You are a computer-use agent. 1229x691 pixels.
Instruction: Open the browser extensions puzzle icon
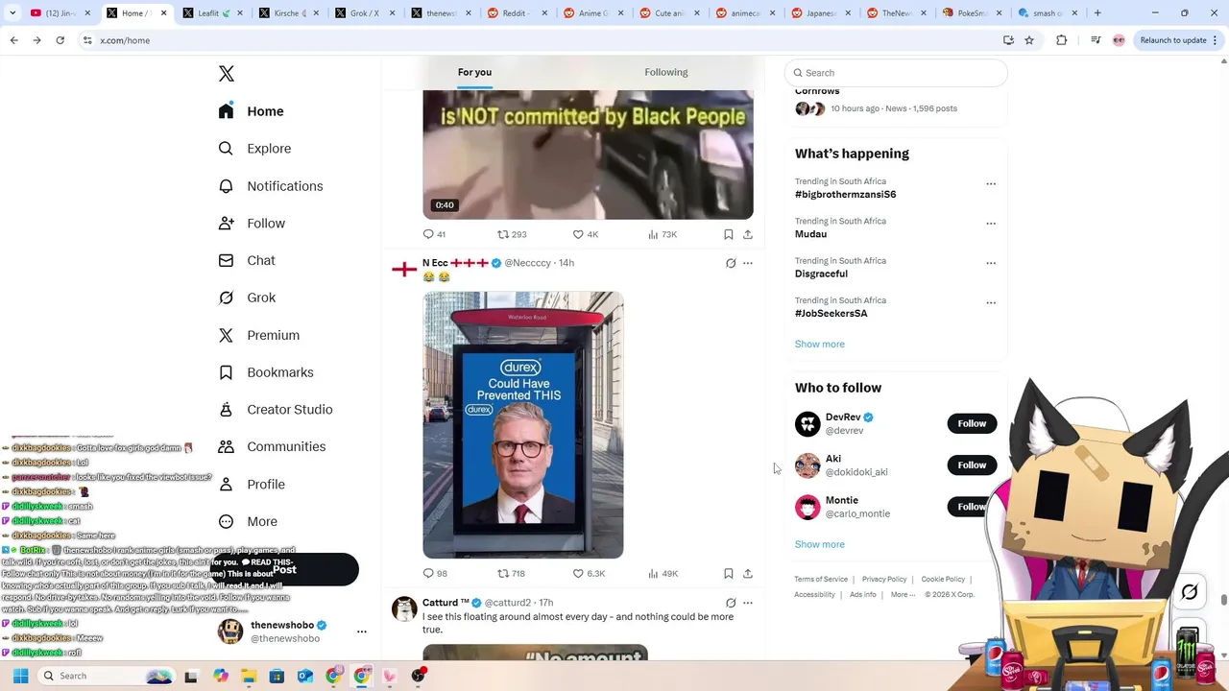tap(1061, 40)
